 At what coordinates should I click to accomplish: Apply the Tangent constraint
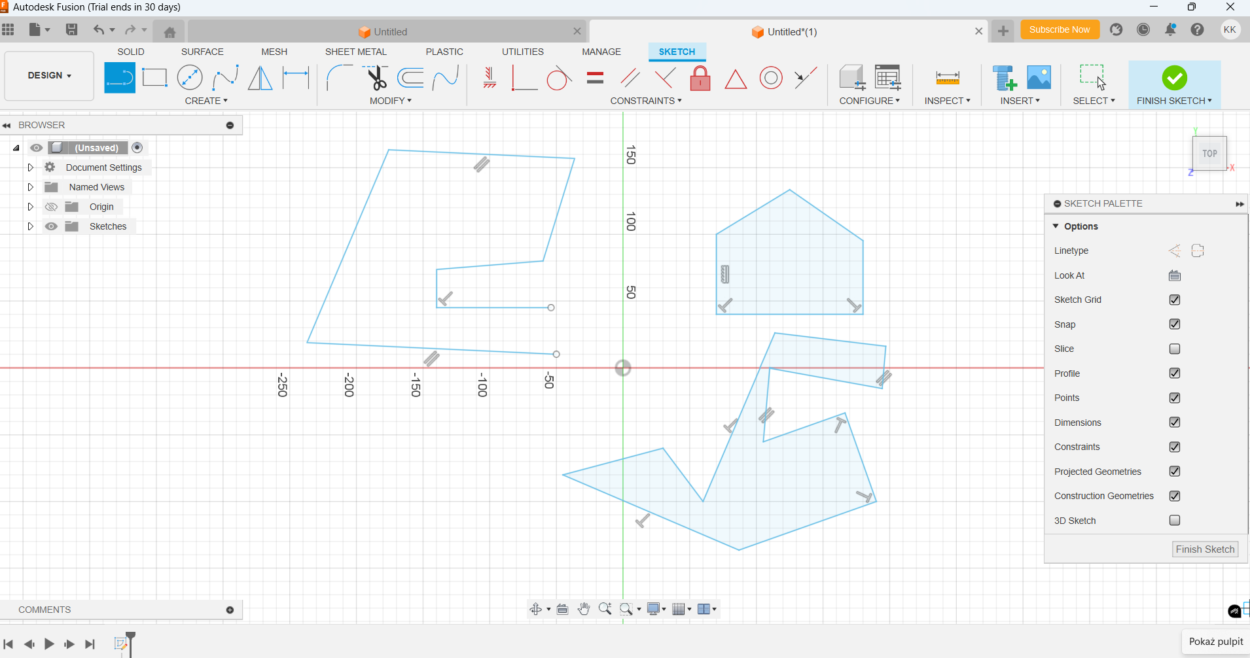coord(559,78)
